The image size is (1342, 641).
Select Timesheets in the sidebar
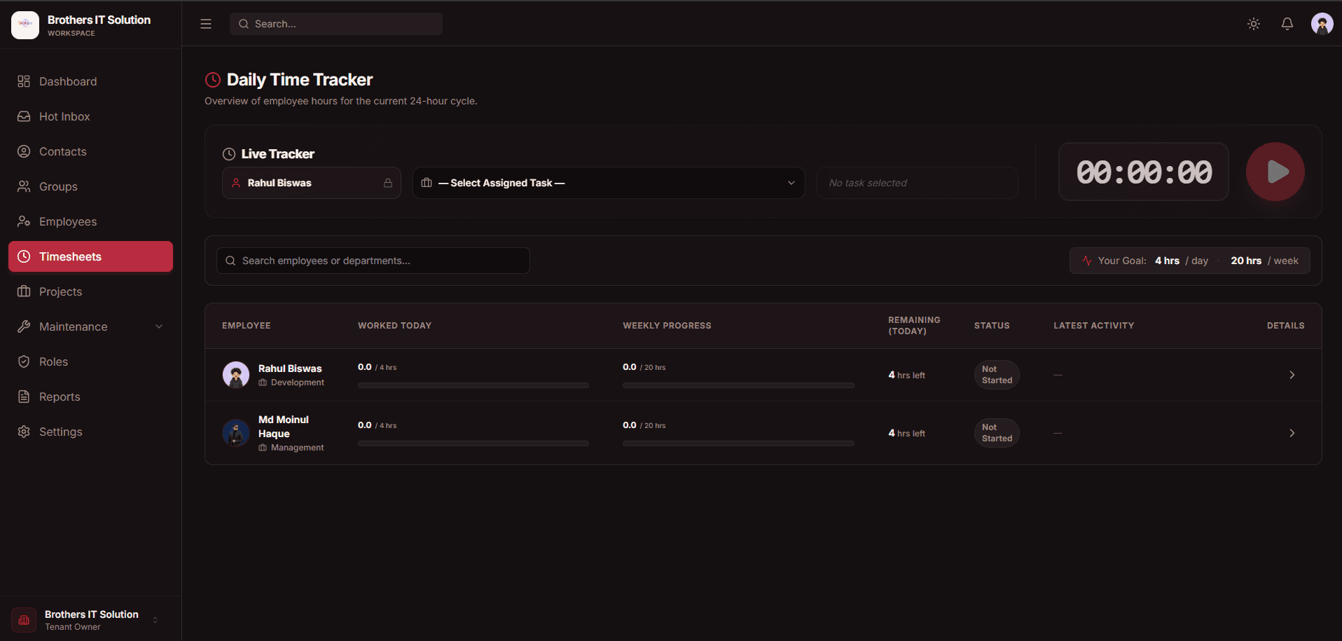[91, 256]
